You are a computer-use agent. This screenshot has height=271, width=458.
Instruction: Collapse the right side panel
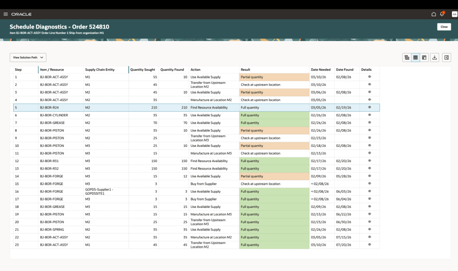446,57
